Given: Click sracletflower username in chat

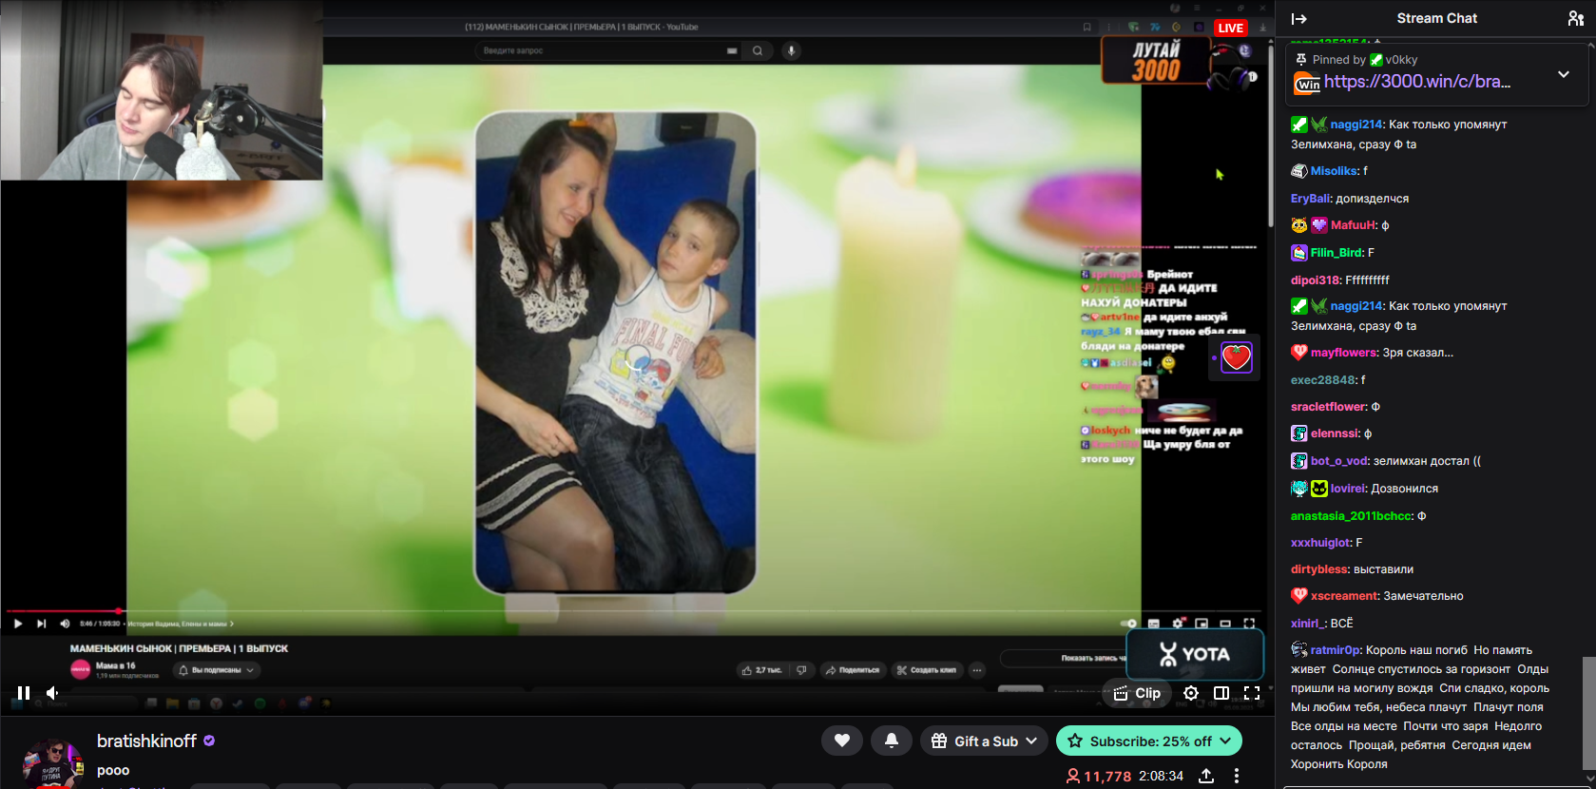Looking at the screenshot, I should coord(1328,407).
